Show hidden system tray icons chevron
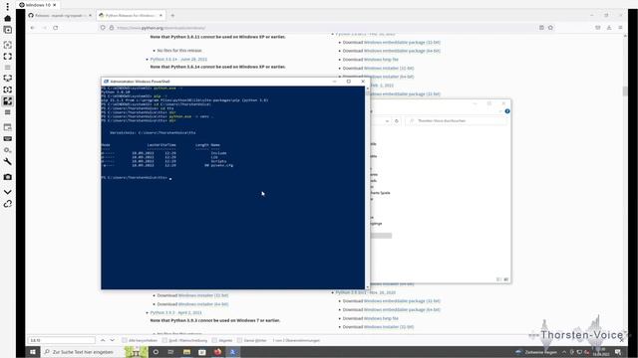638x358 pixels. tap(564, 352)
